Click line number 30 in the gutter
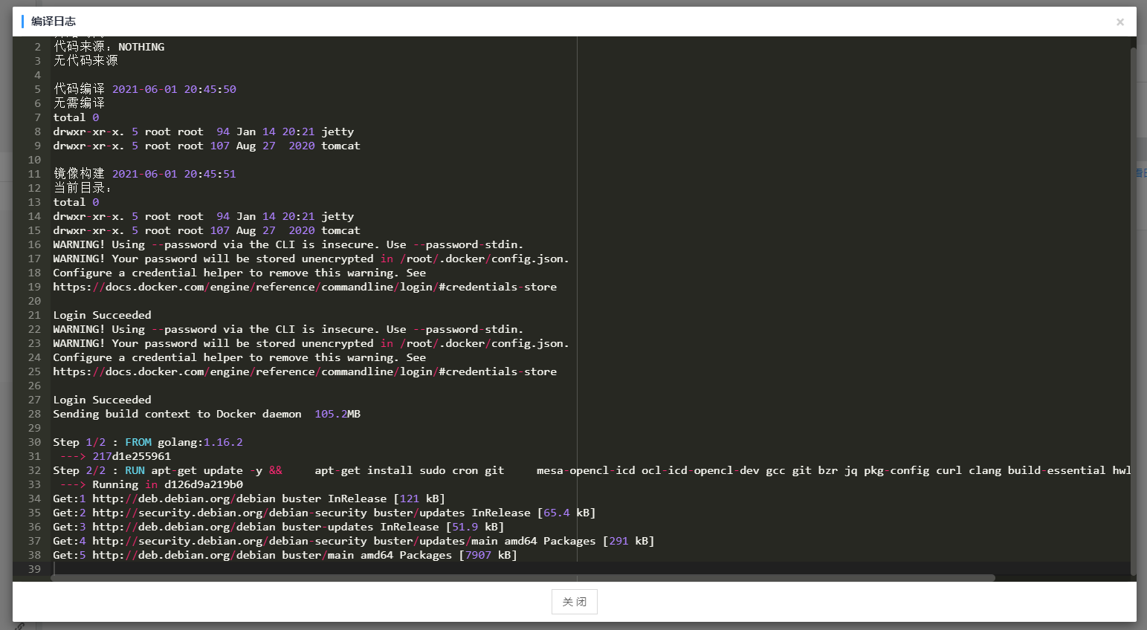 [x=34, y=442]
